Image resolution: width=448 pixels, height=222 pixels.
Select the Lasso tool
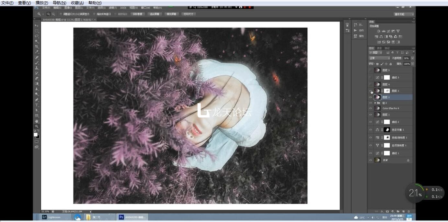37,36
